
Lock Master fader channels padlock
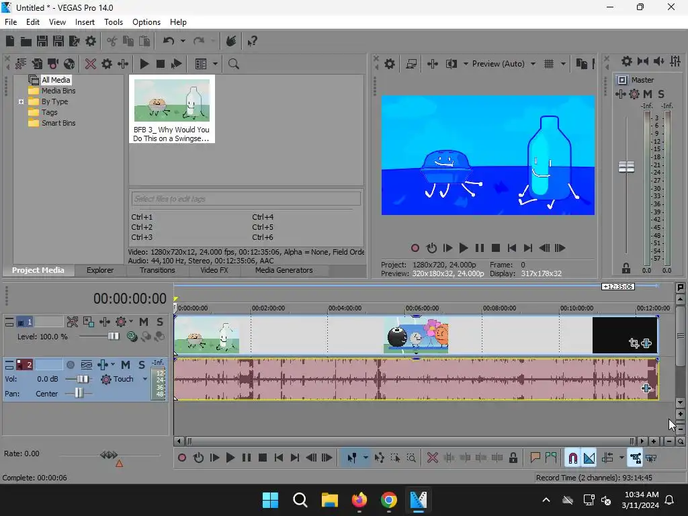click(626, 268)
